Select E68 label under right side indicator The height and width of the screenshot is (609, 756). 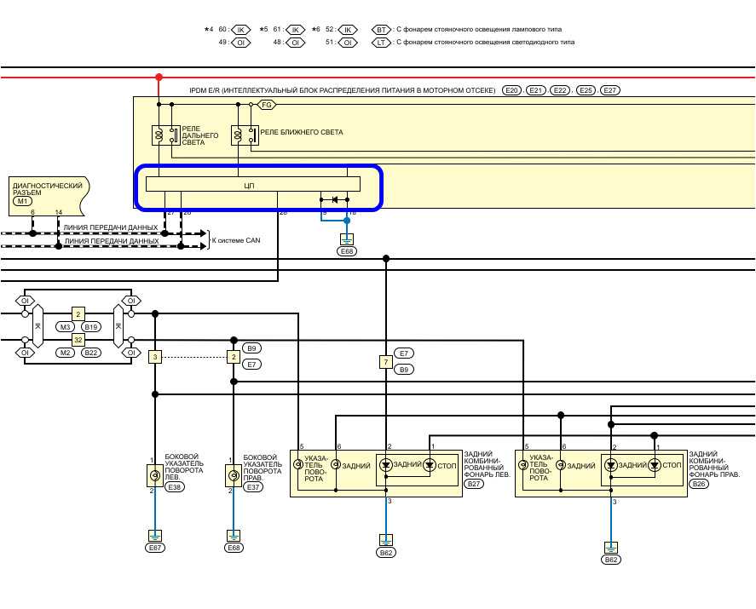click(x=234, y=548)
